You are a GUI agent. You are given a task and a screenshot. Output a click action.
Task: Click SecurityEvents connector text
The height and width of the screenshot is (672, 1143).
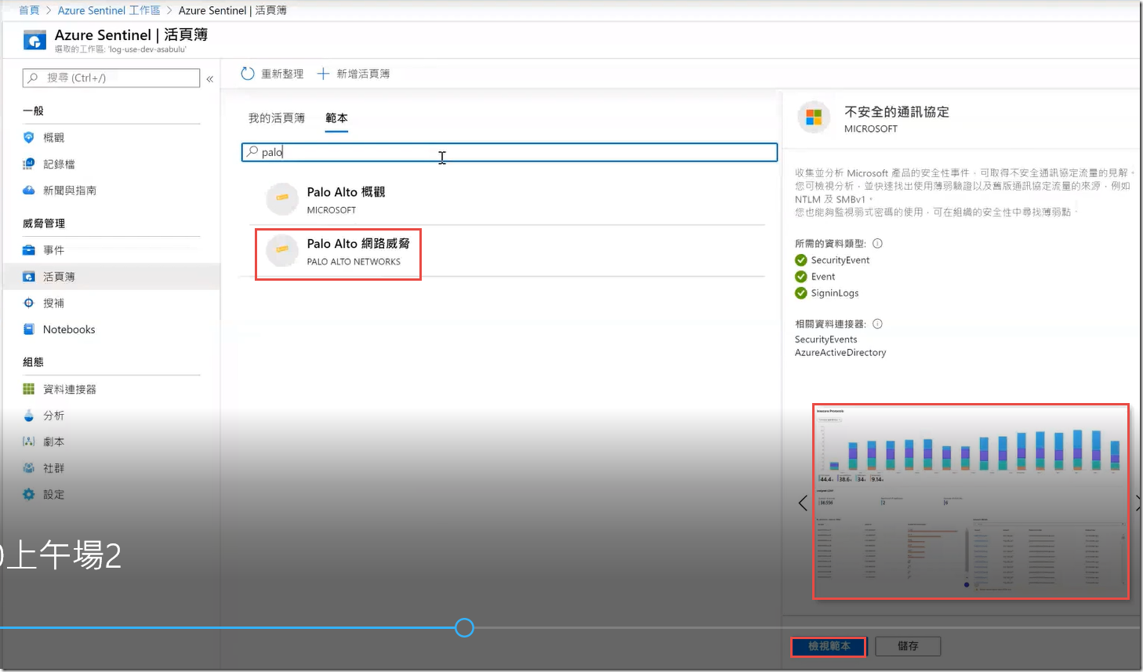(x=826, y=340)
